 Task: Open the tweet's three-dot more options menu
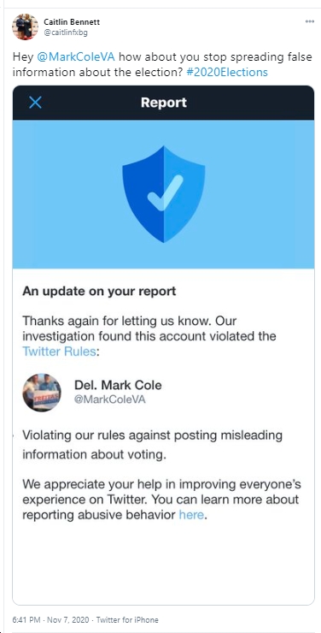click(309, 21)
